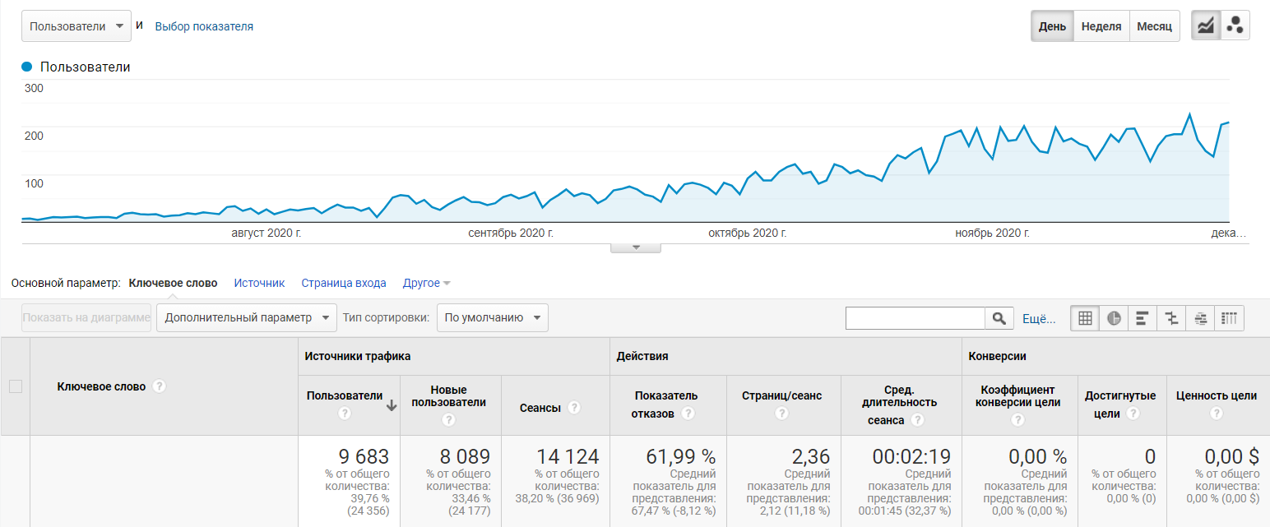The height and width of the screenshot is (527, 1270).
Task: Open help for Новые пользователи column
Action: pos(448,420)
